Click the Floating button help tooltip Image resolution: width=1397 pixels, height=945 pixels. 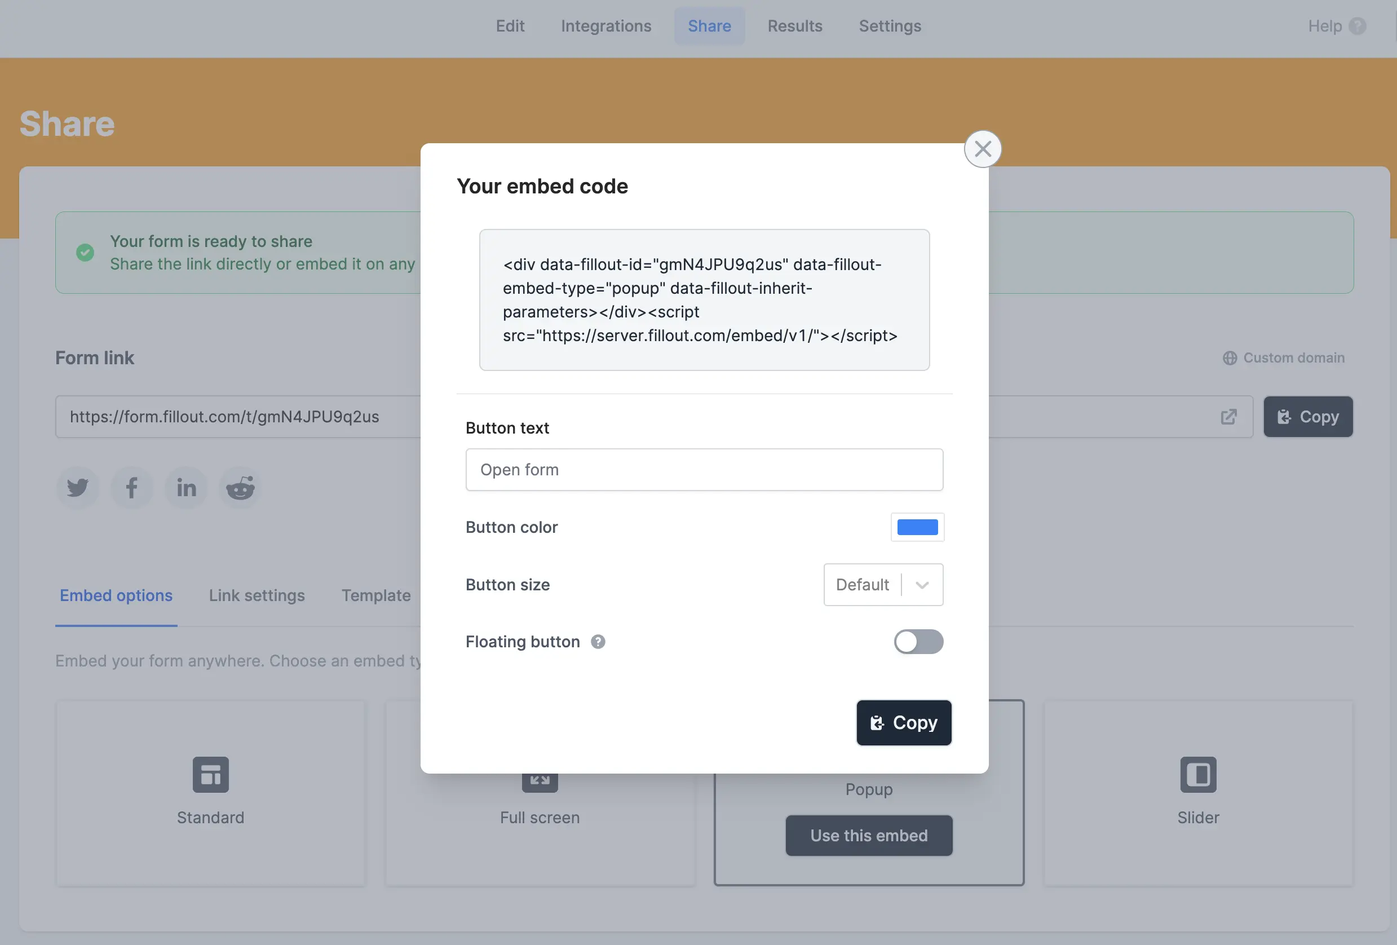598,642
